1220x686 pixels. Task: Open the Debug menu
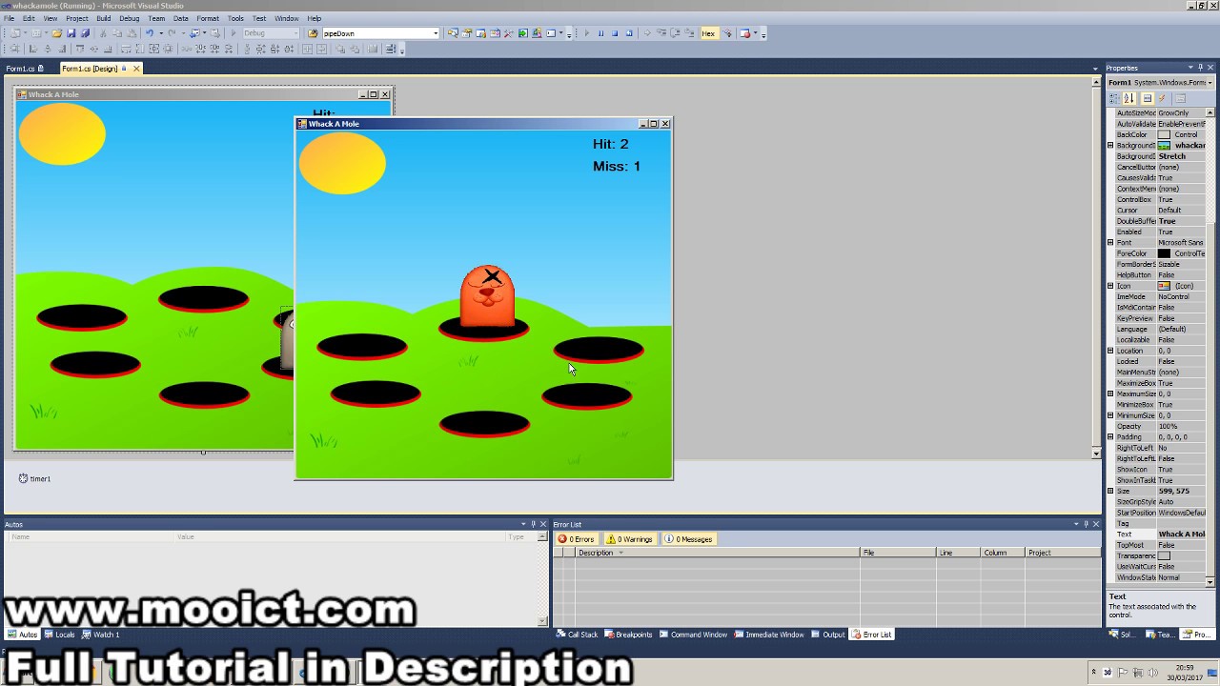click(129, 17)
